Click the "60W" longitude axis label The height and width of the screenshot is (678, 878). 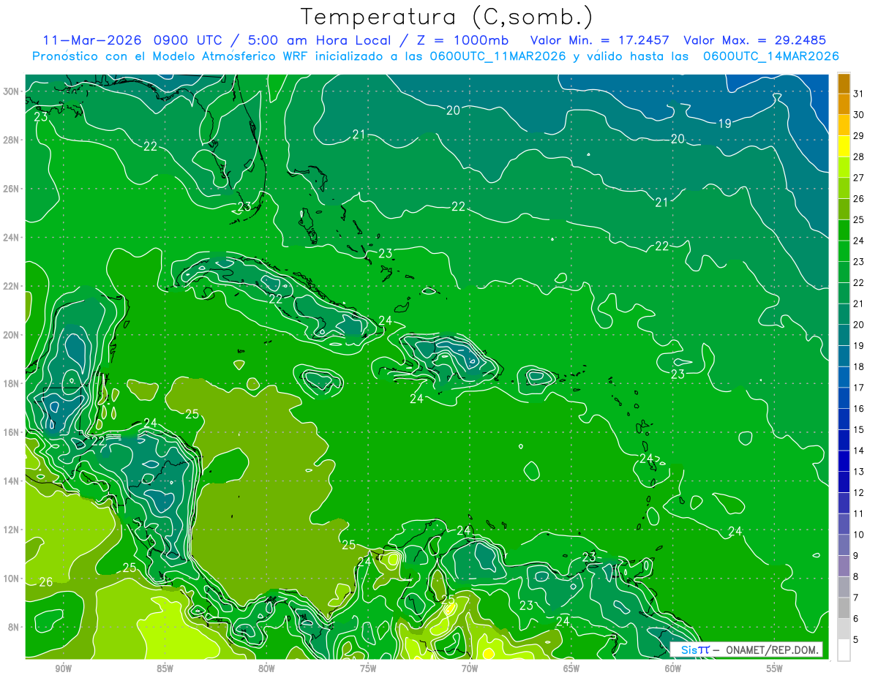coord(673,668)
